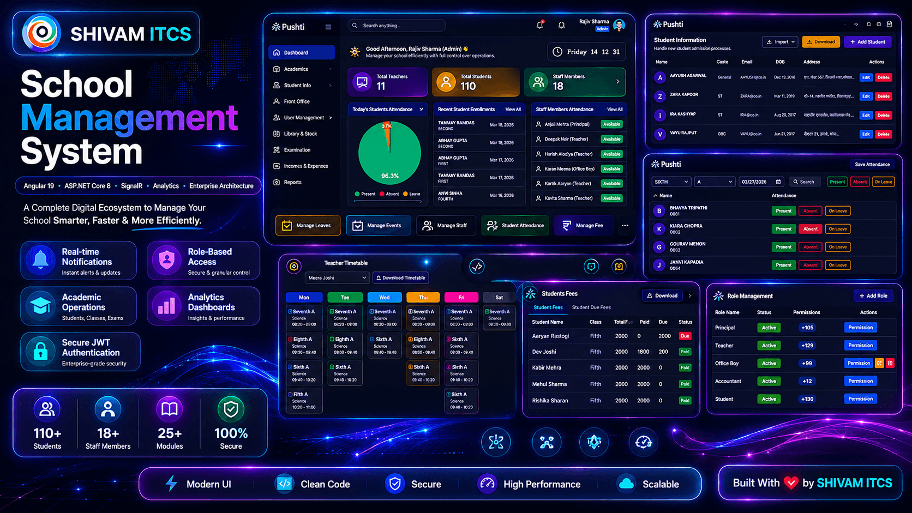
Task: Mark Kiara Chopra as Absent
Action: (x=810, y=229)
